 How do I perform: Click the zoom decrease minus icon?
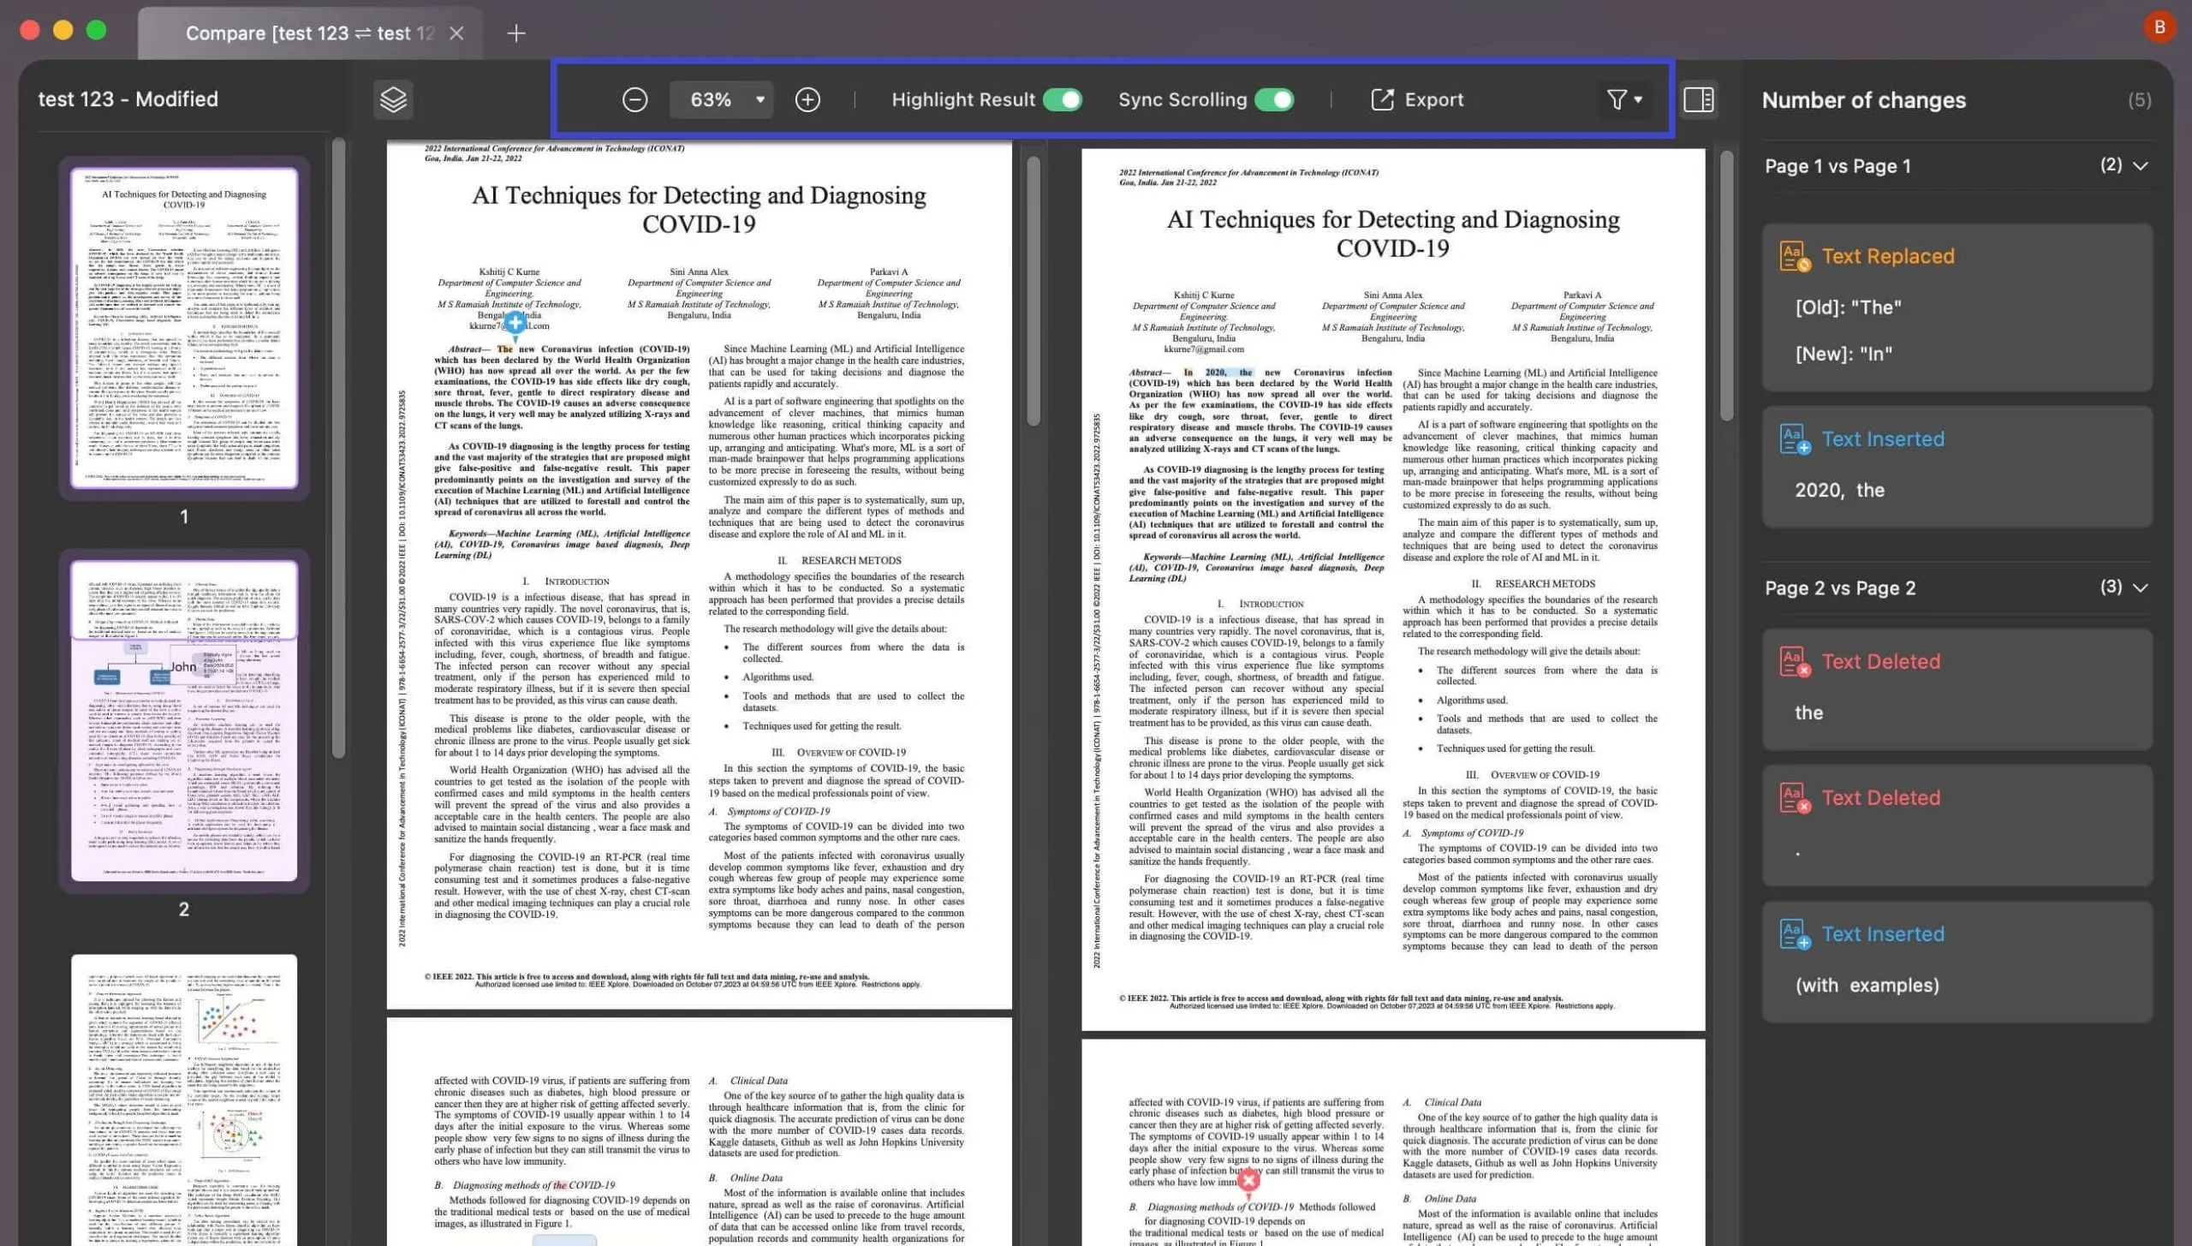click(x=634, y=99)
